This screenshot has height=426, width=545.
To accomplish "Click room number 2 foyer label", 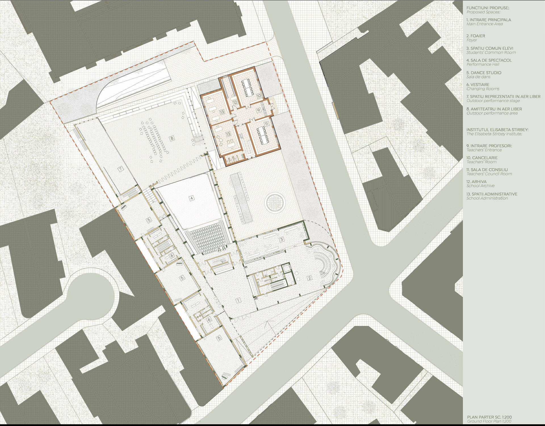I will point(310,278).
